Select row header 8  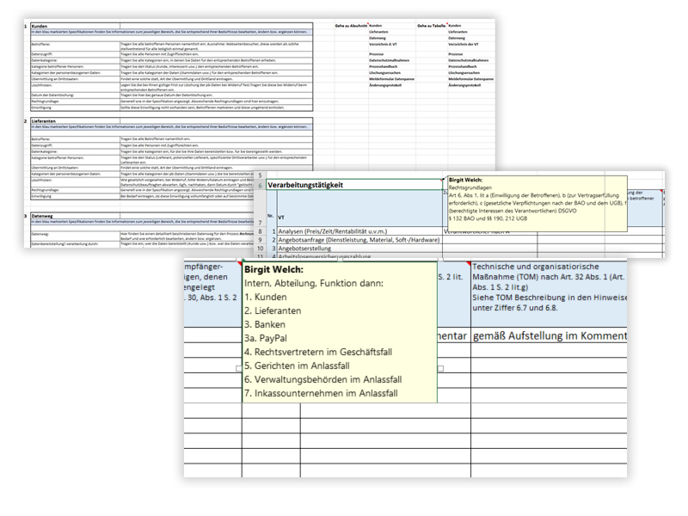pyautogui.click(x=260, y=231)
